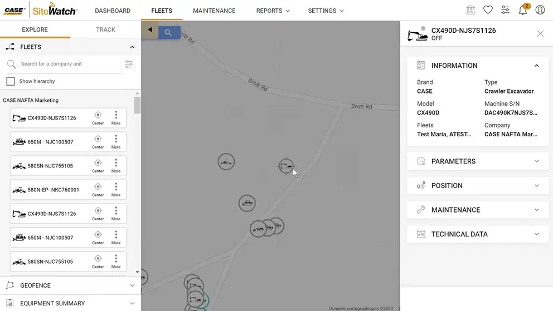Center map on 580N-EP- NKC760001
553x311 pixels.
coord(98,190)
